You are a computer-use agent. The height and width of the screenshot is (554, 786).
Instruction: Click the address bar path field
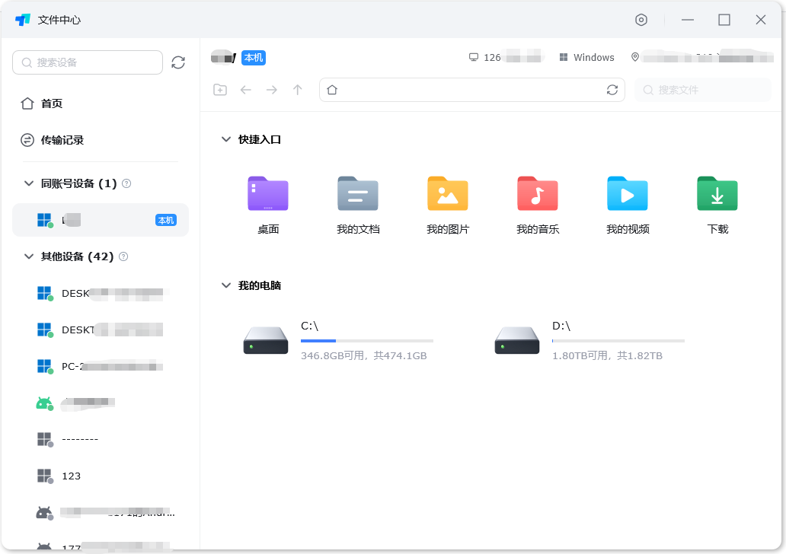pos(472,90)
